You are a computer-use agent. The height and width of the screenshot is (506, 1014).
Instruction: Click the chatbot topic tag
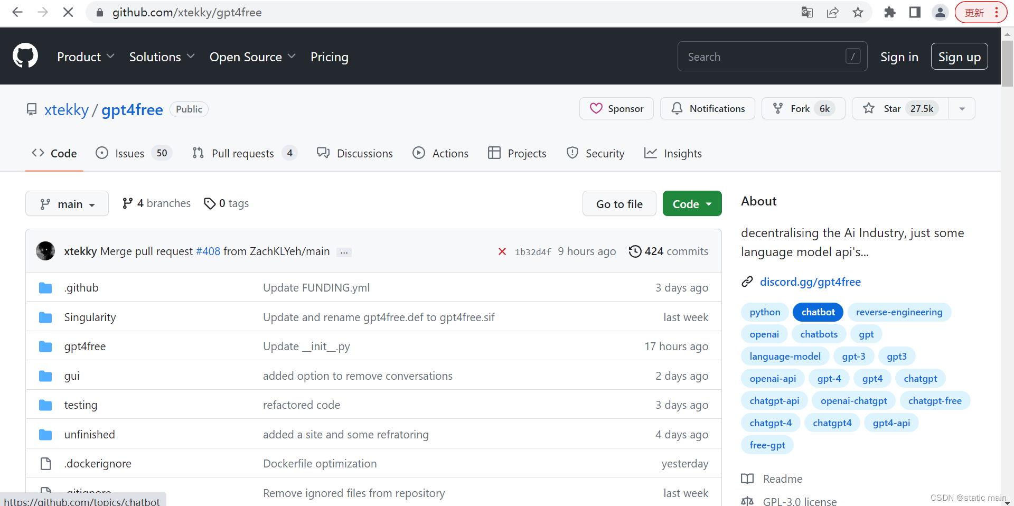point(818,312)
